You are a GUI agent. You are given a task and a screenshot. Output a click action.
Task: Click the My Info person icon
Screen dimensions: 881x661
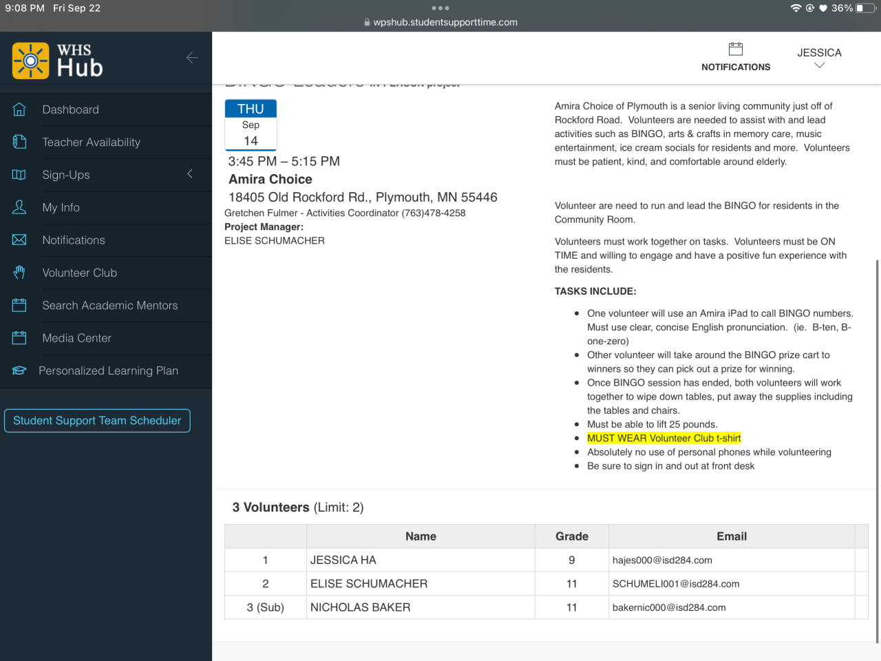pyautogui.click(x=19, y=207)
